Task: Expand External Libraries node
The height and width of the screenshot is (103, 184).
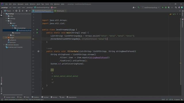Action: tap(4, 45)
